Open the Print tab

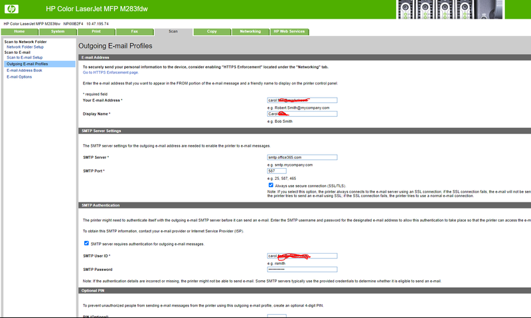96,32
